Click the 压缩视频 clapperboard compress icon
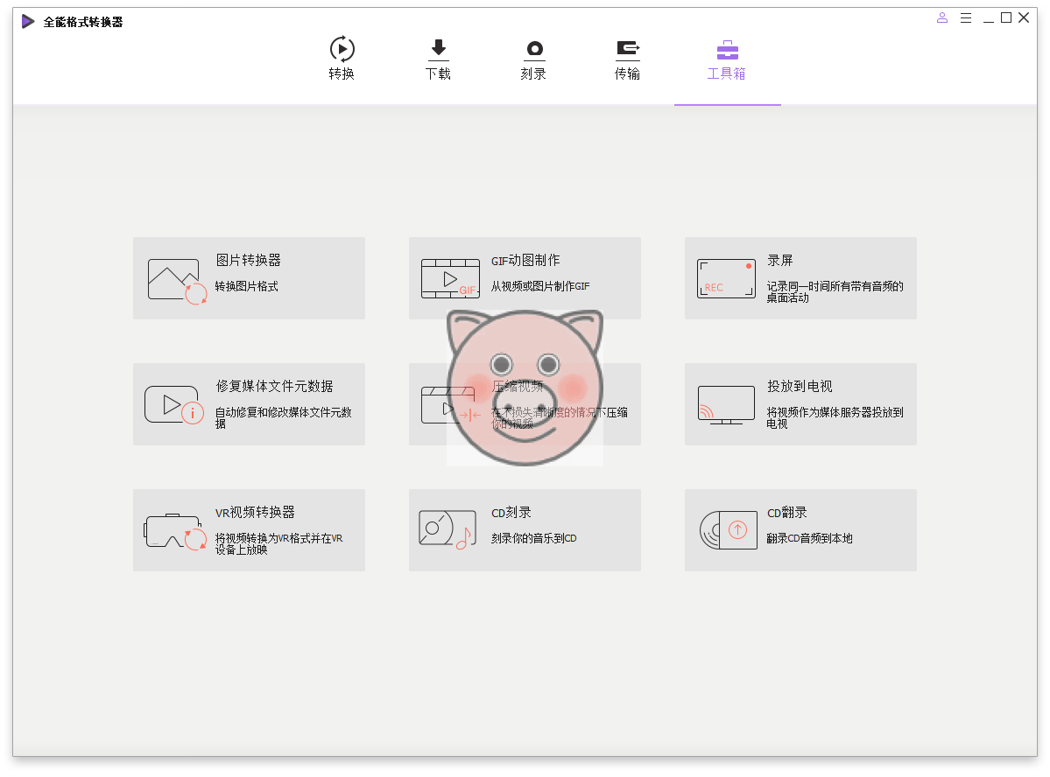The image size is (1050, 777). click(451, 405)
